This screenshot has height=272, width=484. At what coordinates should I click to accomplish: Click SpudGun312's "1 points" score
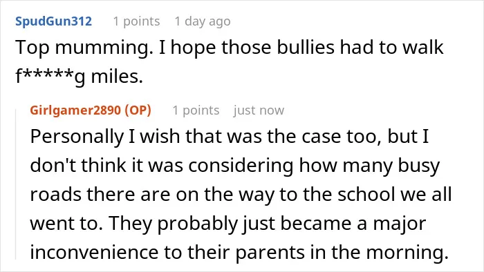click(x=136, y=21)
